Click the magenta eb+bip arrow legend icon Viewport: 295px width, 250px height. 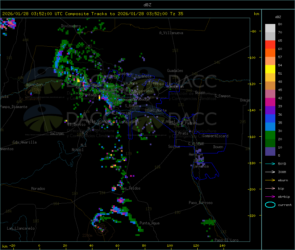[x=270, y=197]
